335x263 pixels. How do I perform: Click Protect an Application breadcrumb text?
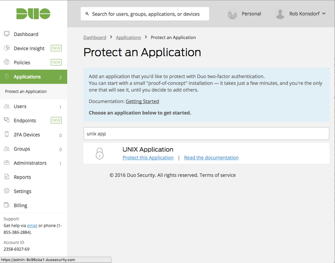(x=173, y=38)
